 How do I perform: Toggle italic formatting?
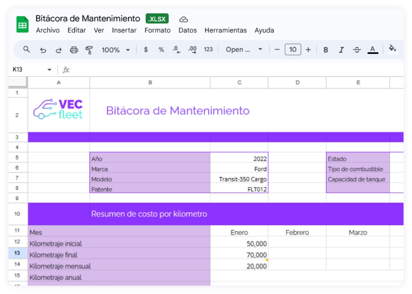point(341,50)
